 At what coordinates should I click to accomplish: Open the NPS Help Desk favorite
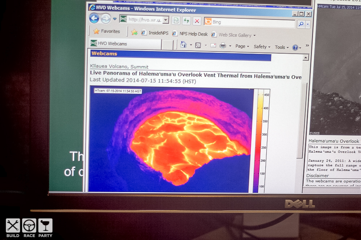(x=190, y=34)
